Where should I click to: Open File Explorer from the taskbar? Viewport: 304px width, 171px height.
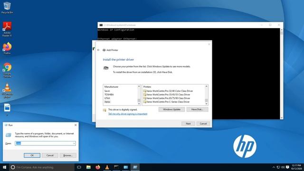(x=88, y=167)
